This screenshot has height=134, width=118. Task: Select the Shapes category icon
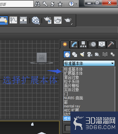(75, 54)
